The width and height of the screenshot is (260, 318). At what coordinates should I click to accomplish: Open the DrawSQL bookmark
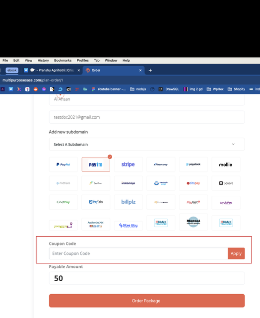click(x=169, y=89)
